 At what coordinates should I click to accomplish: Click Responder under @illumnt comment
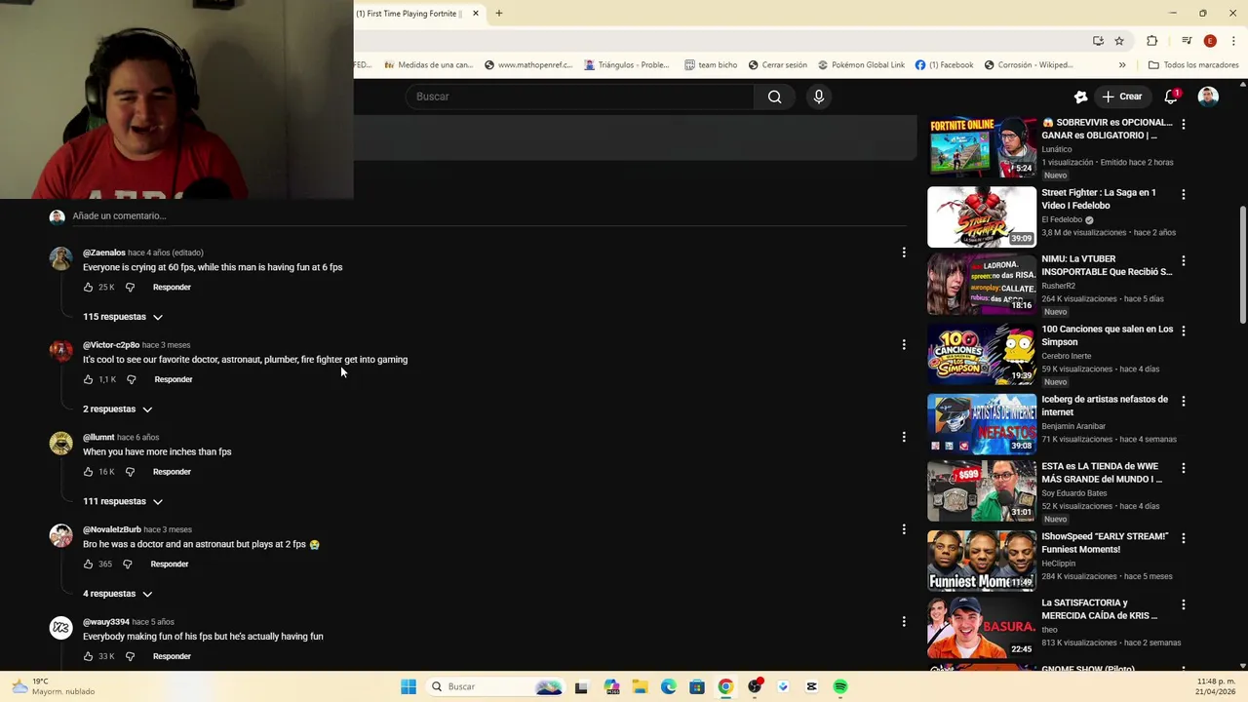172,472
